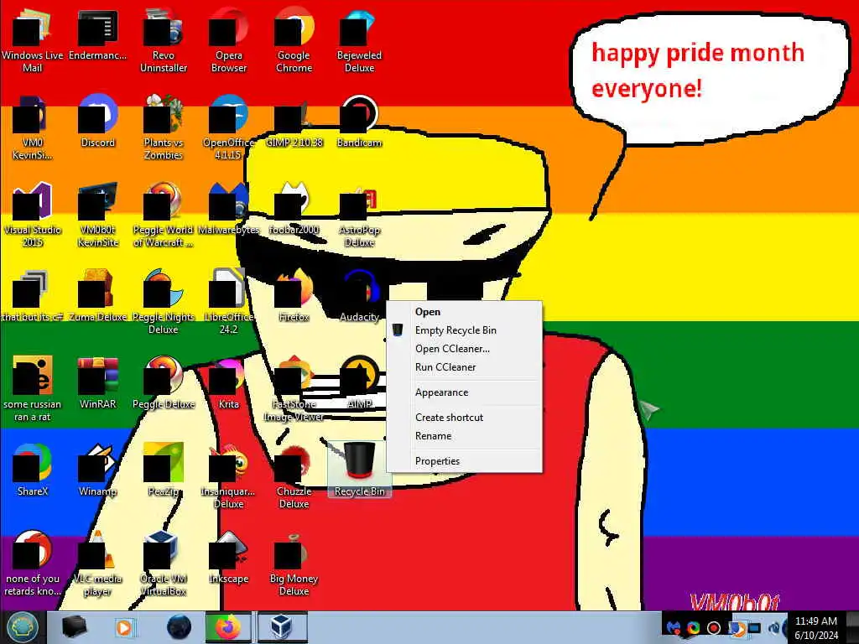Image resolution: width=859 pixels, height=644 pixels.
Task: Select the ShareX desktop shortcut
Action: [x=32, y=470]
